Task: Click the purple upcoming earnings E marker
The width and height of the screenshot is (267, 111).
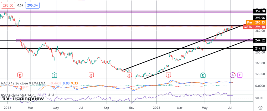Action: pos(240,75)
